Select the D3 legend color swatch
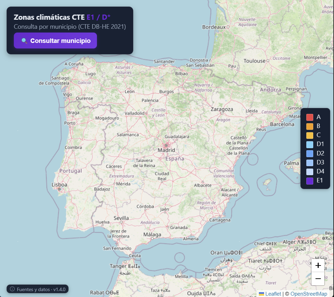The width and height of the screenshot is (334, 297). point(310,162)
